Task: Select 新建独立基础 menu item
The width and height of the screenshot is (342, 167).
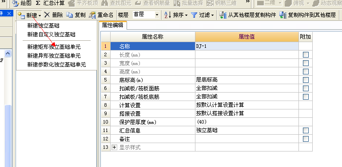Action: [x=43, y=26]
